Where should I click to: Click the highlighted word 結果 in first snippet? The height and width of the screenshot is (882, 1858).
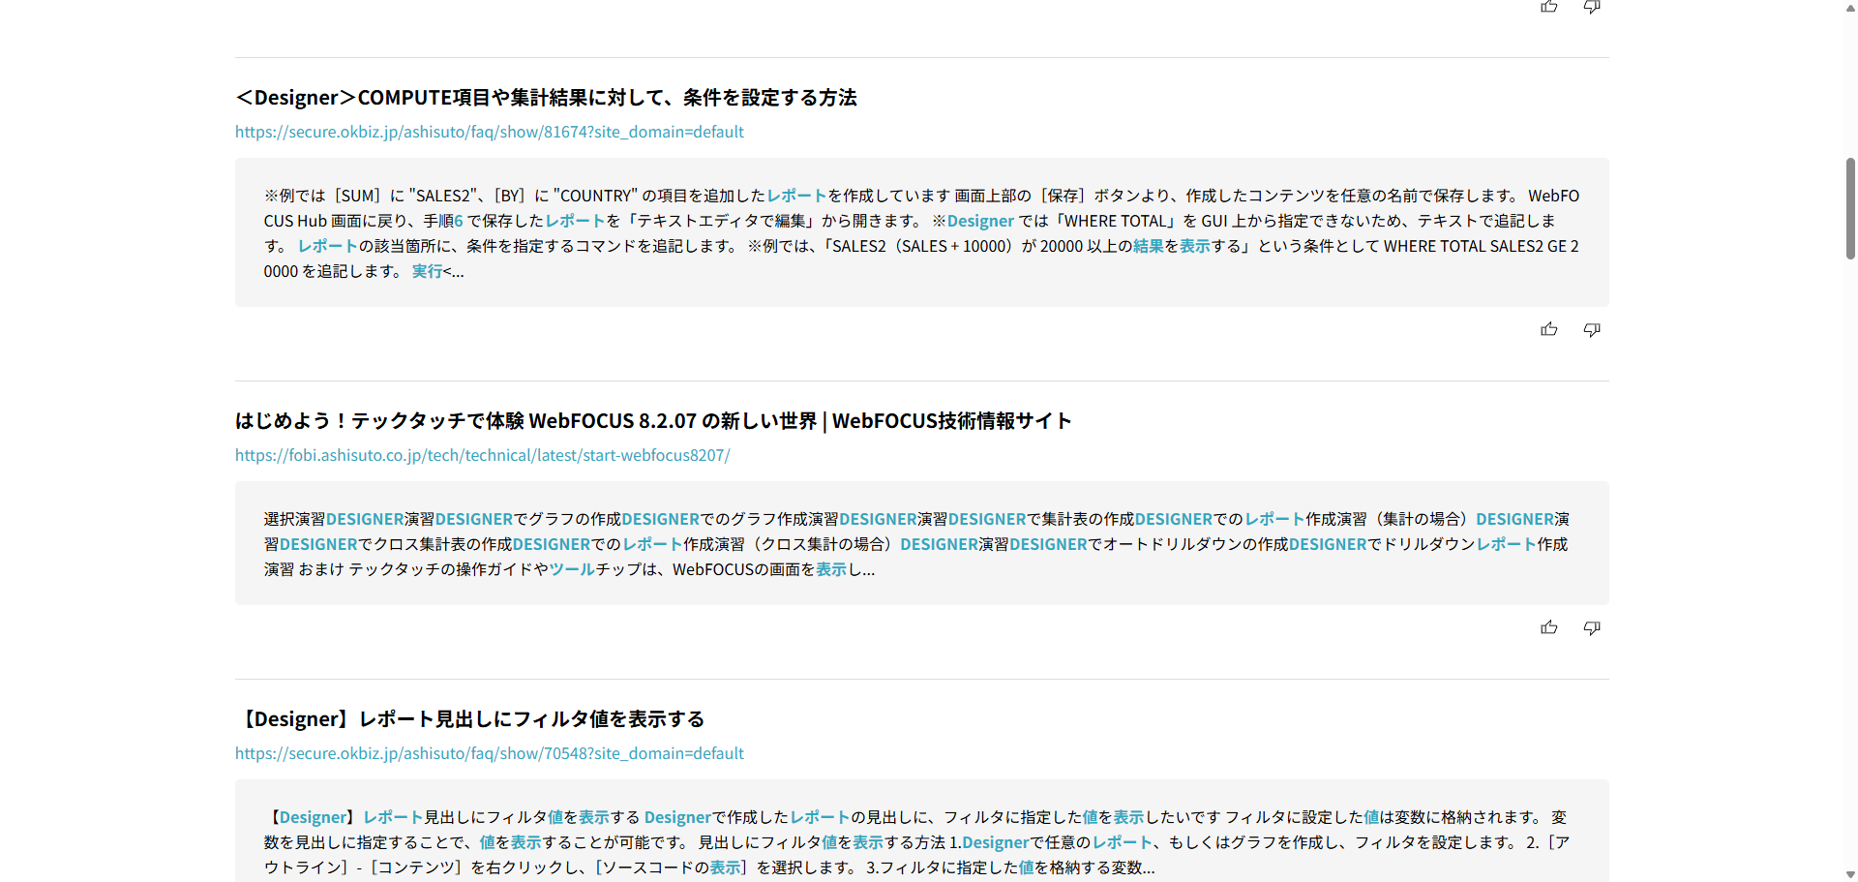1148,247
